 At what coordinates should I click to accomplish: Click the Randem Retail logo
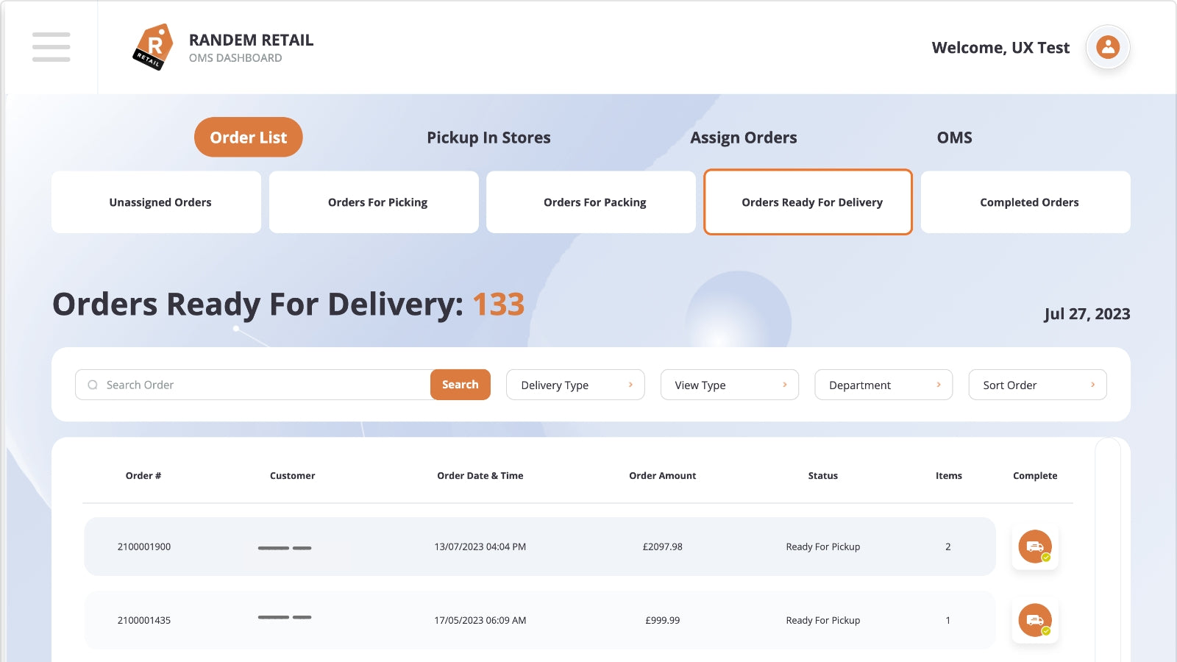point(153,47)
